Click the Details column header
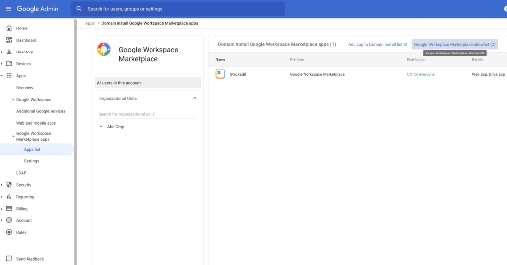The image size is (507, 265). click(x=477, y=59)
